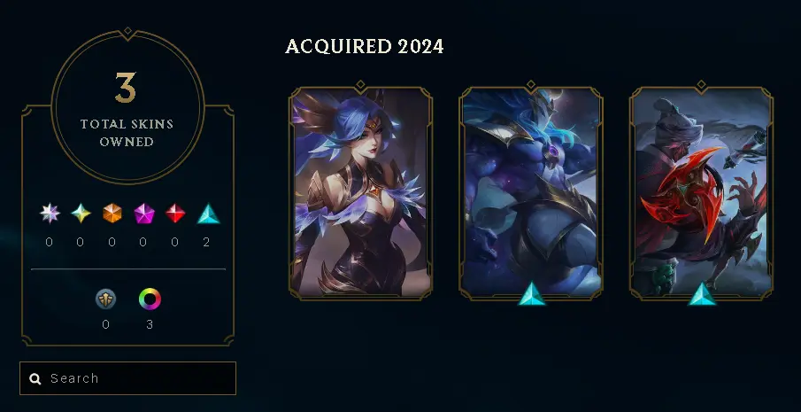The width and height of the screenshot is (801, 412).
Task: Filter by teal triangle rarity gem
Action: (x=208, y=214)
